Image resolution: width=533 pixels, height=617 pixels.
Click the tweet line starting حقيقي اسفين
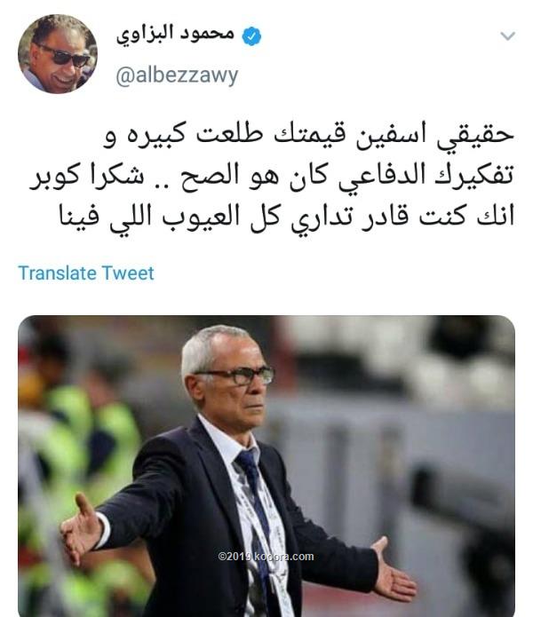coord(309,136)
